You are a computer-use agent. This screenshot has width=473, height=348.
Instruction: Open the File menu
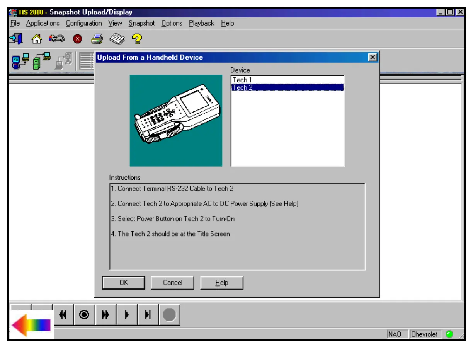tap(15, 23)
